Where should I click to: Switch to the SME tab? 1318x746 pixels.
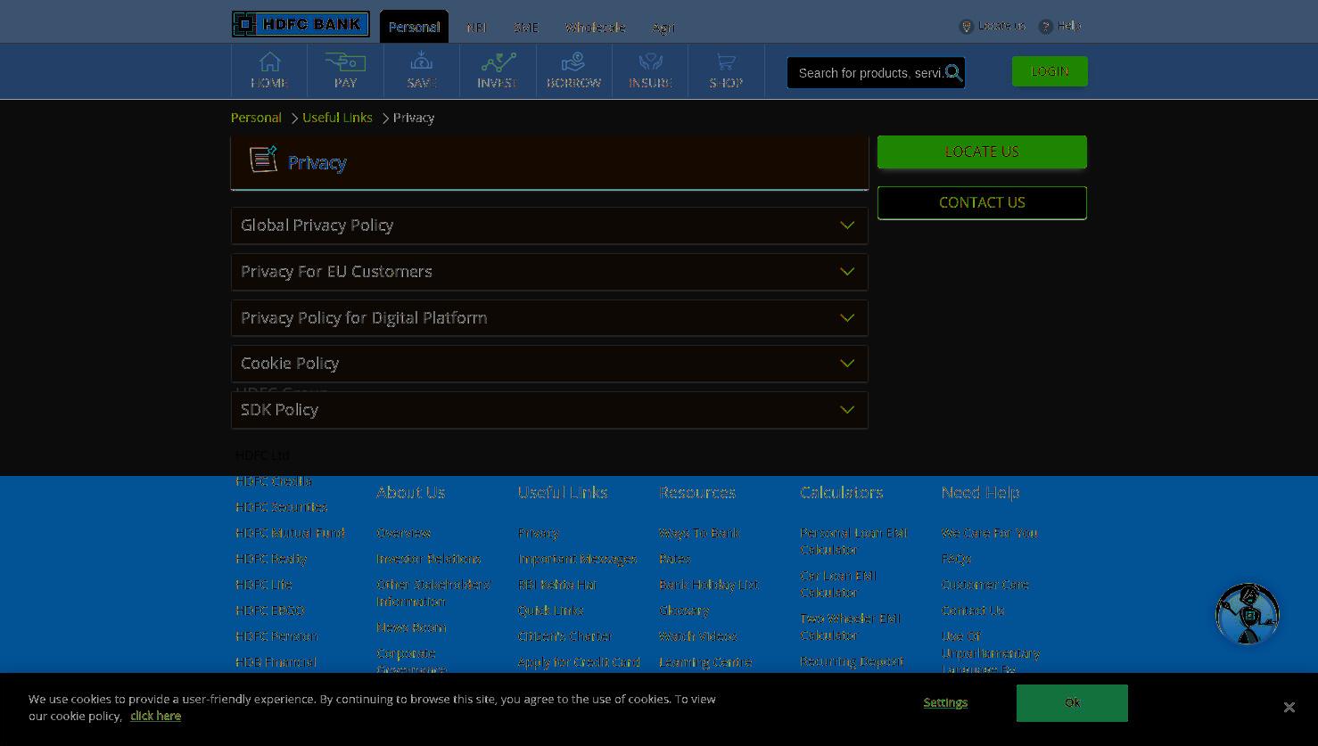tap(526, 28)
